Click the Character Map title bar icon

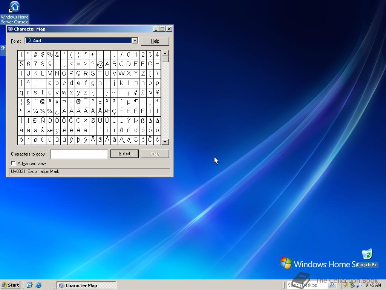tap(10, 29)
